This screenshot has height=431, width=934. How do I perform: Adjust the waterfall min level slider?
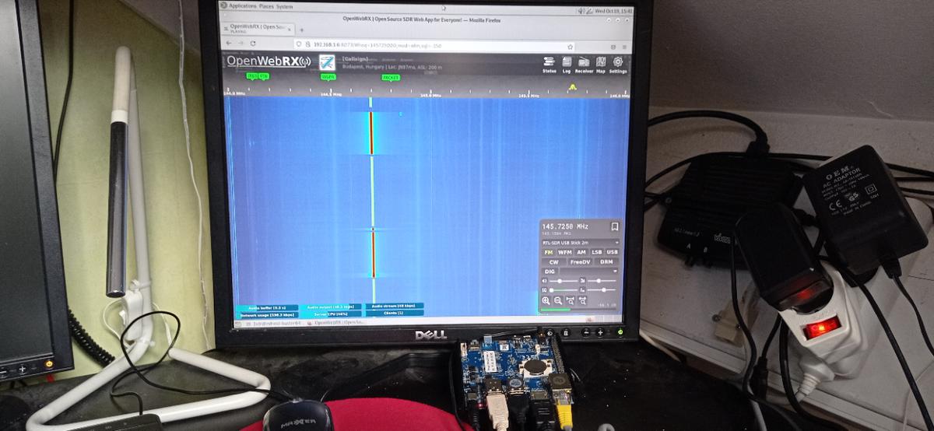coord(602,290)
